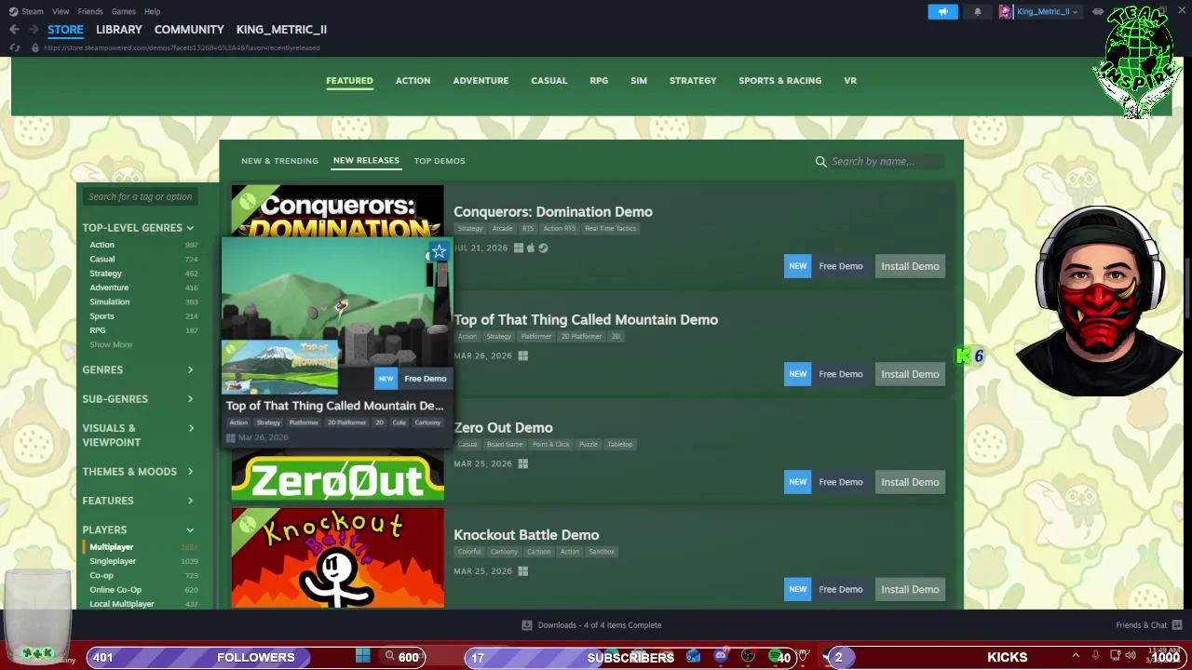Click the VR headset icon in title bar

click(1098, 11)
